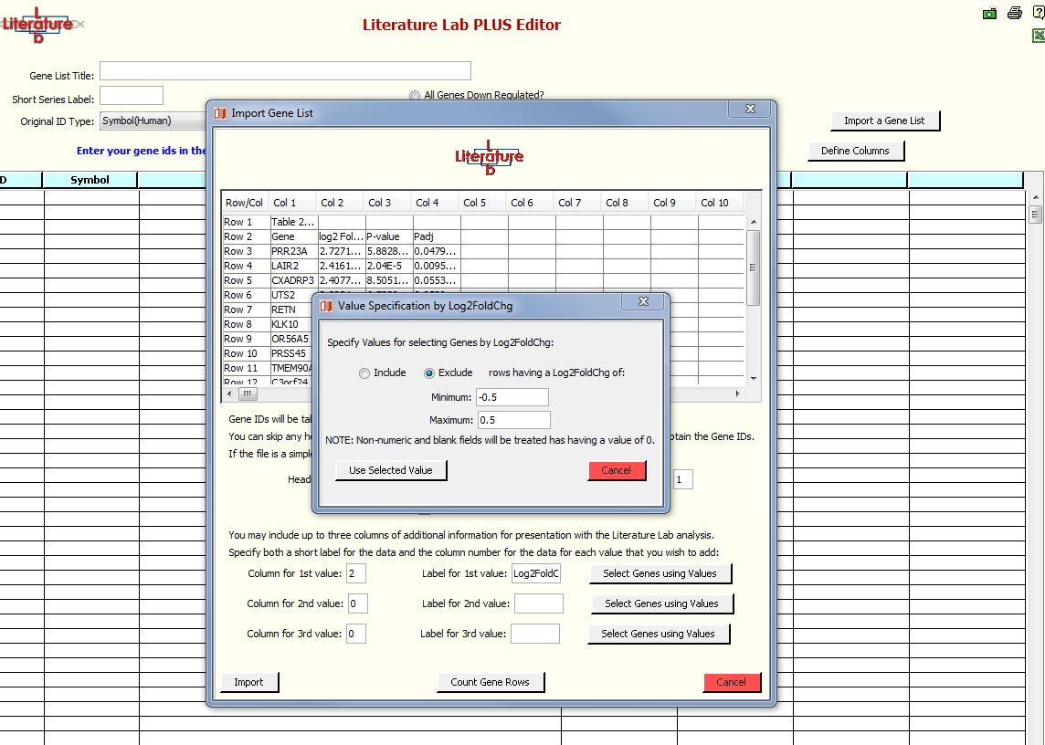The image size is (1045, 745).
Task: Click the Column for 1st value field
Action: pos(356,573)
